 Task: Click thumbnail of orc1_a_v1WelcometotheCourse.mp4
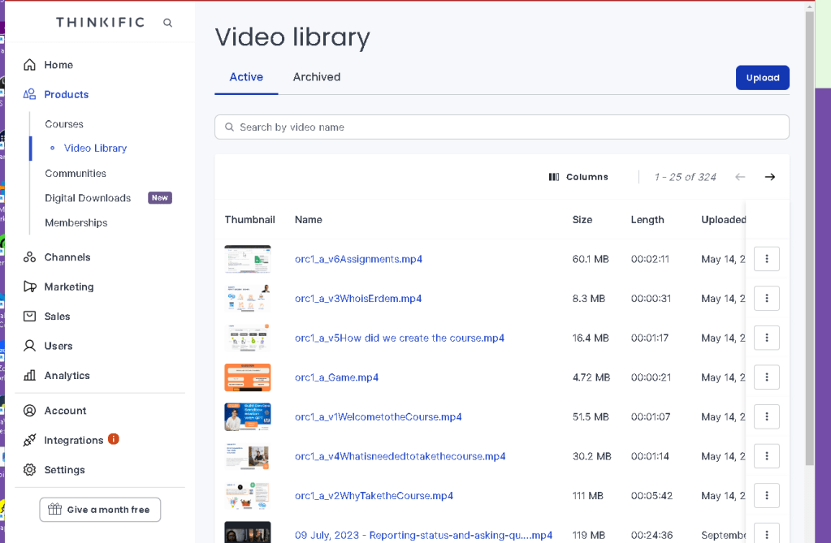click(x=248, y=417)
